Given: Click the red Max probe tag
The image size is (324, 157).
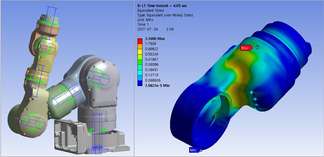Looking at the screenshot, I should click(246, 48).
